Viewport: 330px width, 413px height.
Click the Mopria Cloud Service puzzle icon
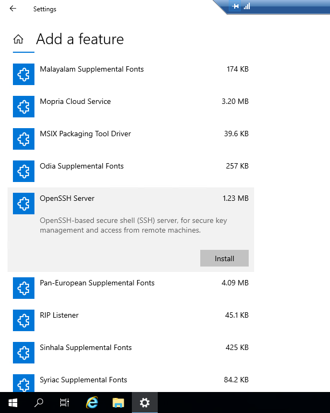pyautogui.click(x=24, y=107)
